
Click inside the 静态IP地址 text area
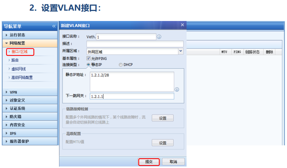click(x=132, y=82)
